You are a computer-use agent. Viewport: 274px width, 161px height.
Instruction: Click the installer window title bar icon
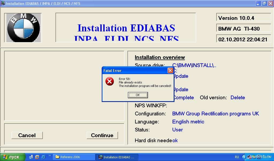pos(3,3)
